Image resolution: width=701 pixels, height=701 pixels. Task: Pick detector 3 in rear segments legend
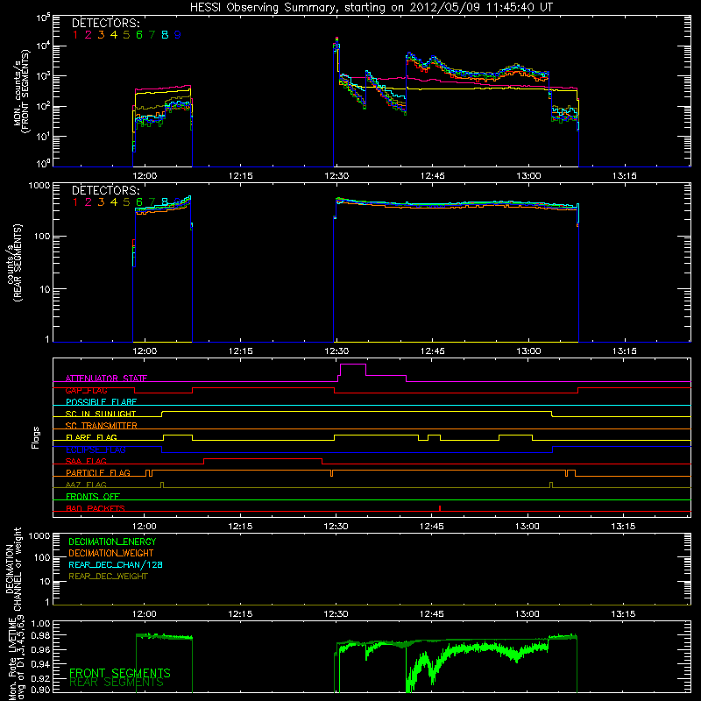pos(101,202)
